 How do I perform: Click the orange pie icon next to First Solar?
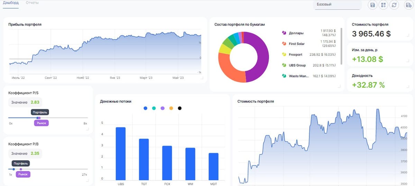[284, 44]
